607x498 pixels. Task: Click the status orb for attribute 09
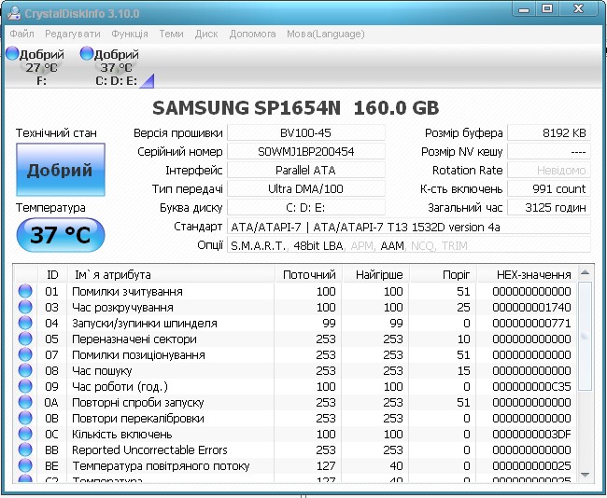click(25, 386)
